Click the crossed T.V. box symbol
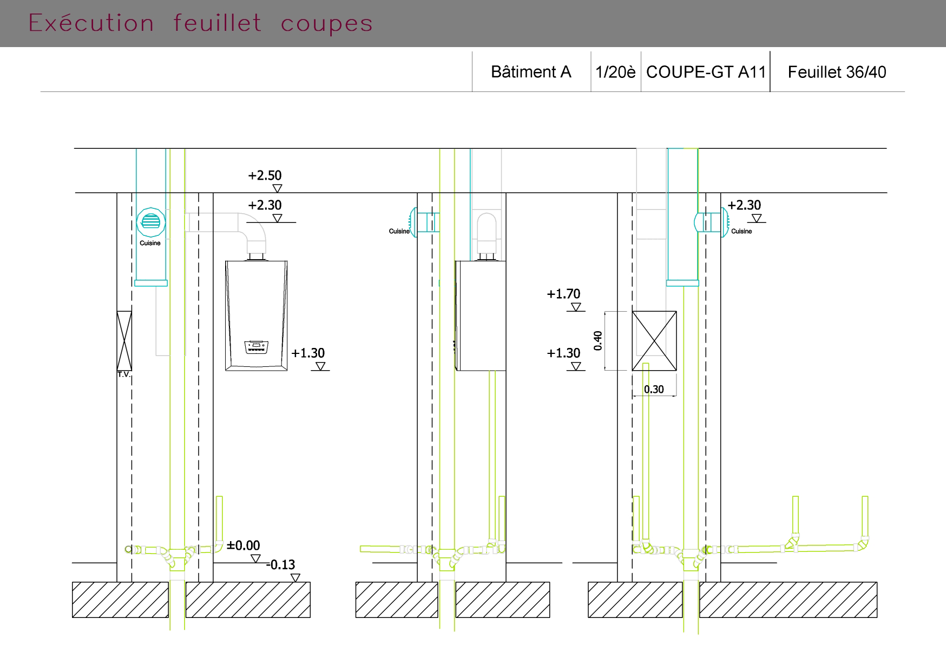Screen dimensions: 946x671 (124, 341)
